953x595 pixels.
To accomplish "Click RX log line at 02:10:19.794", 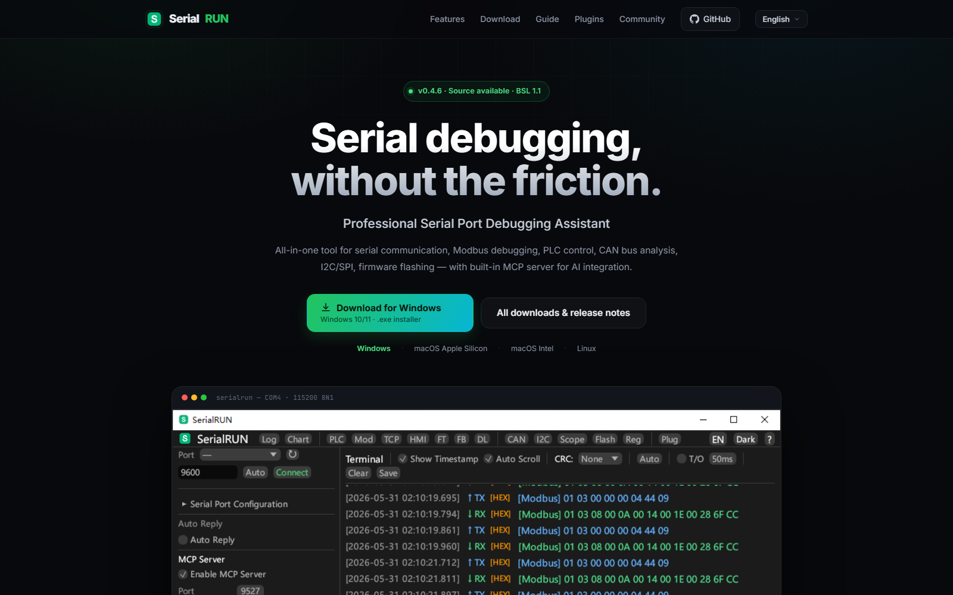I will pos(542,514).
